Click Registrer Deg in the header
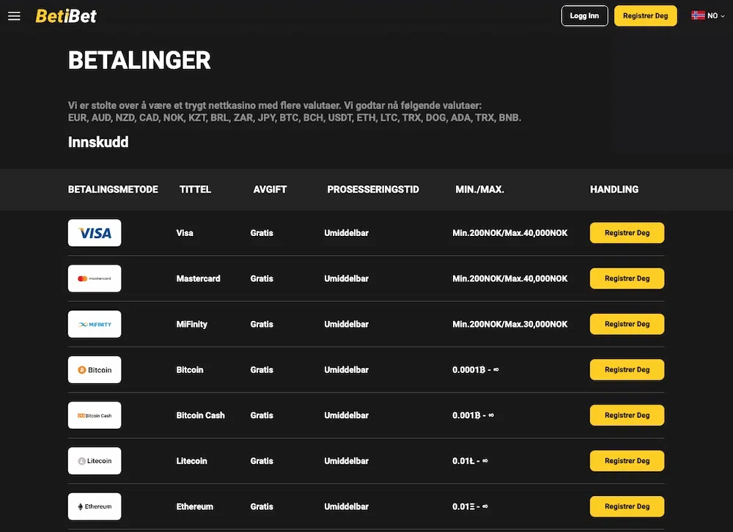Viewport: 733px width, 532px height. [x=645, y=16]
